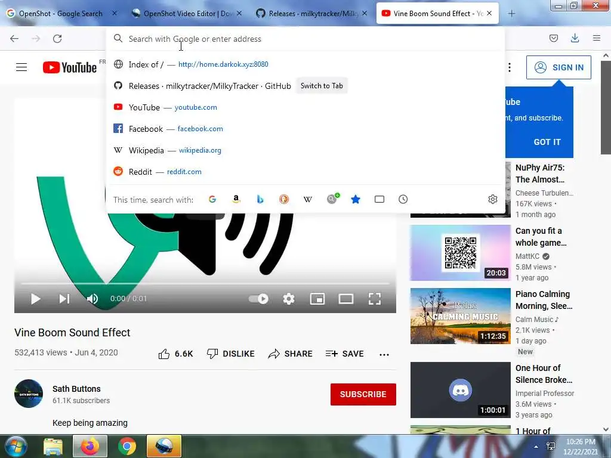Search this time with Wikipedia icon
Image resolution: width=611 pixels, height=458 pixels.
tap(308, 199)
